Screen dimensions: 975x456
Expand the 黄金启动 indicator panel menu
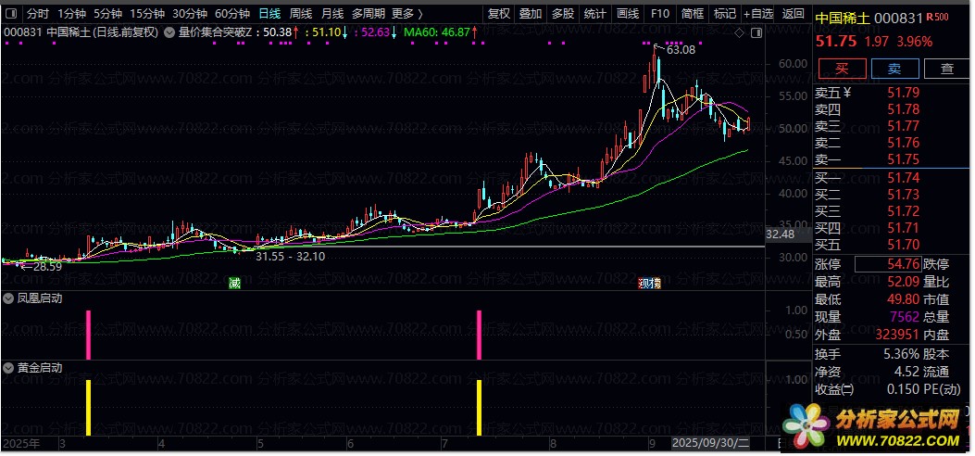click(8, 367)
